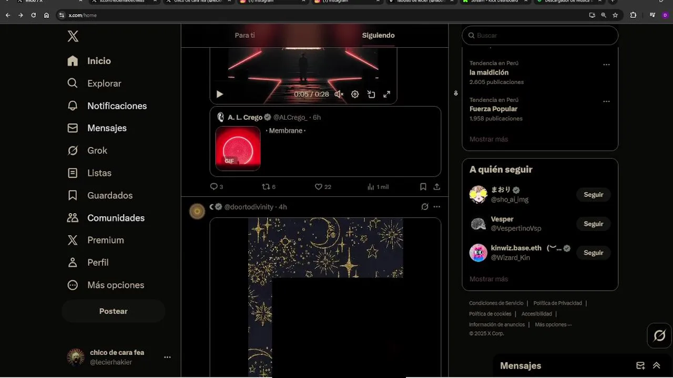Open Perfil in the sidebar

[x=88, y=262]
